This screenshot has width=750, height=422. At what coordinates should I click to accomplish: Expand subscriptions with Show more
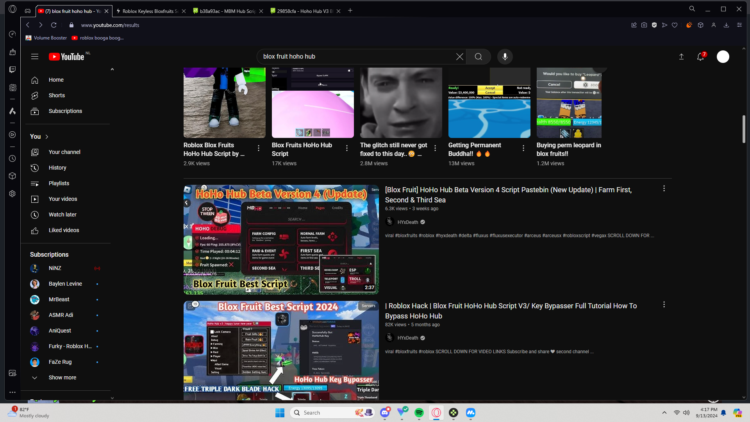coord(62,377)
